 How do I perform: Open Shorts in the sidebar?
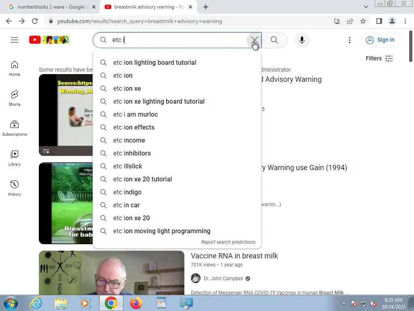pyautogui.click(x=15, y=98)
